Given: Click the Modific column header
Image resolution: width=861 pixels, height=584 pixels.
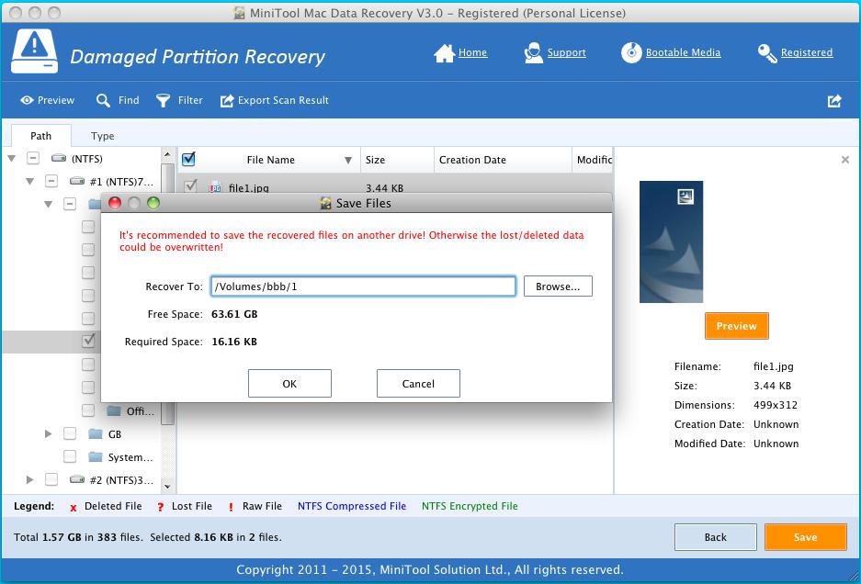Looking at the screenshot, I should point(595,160).
